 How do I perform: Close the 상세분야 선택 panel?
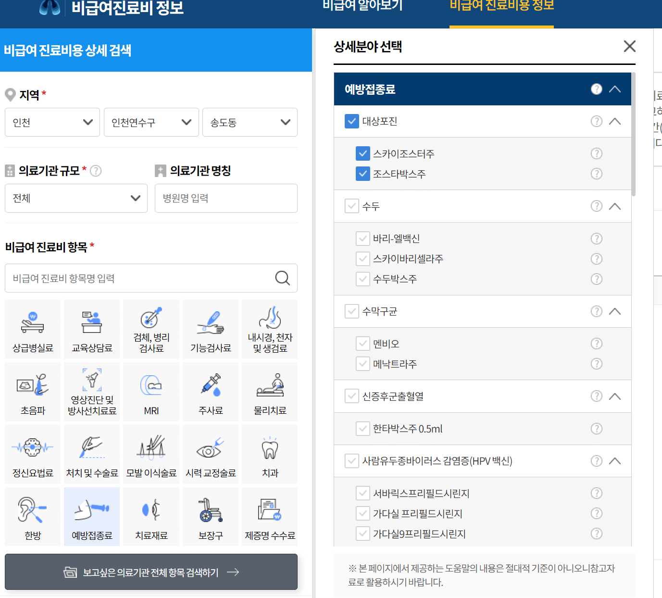(x=629, y=46)
